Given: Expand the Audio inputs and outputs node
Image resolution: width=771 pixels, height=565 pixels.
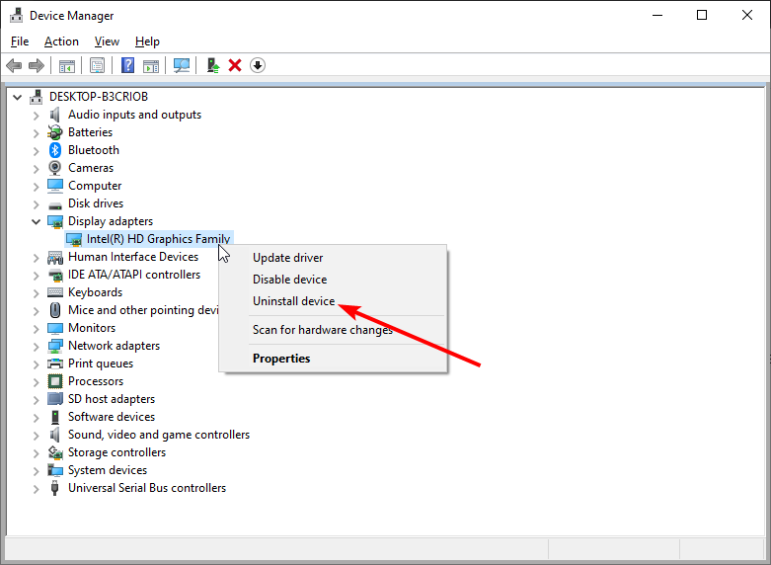Looking at the screenshot, I should click(x=36, y=116).
